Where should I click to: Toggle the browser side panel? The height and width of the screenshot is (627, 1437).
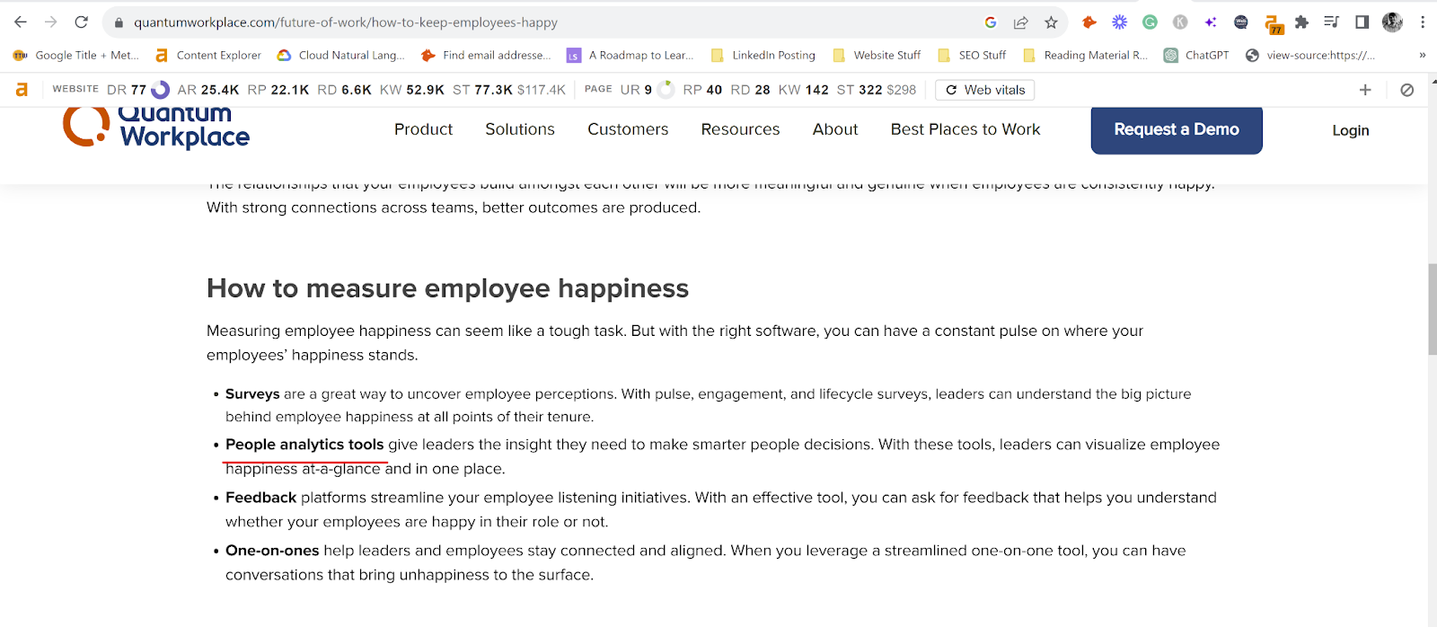[1362, 22]
